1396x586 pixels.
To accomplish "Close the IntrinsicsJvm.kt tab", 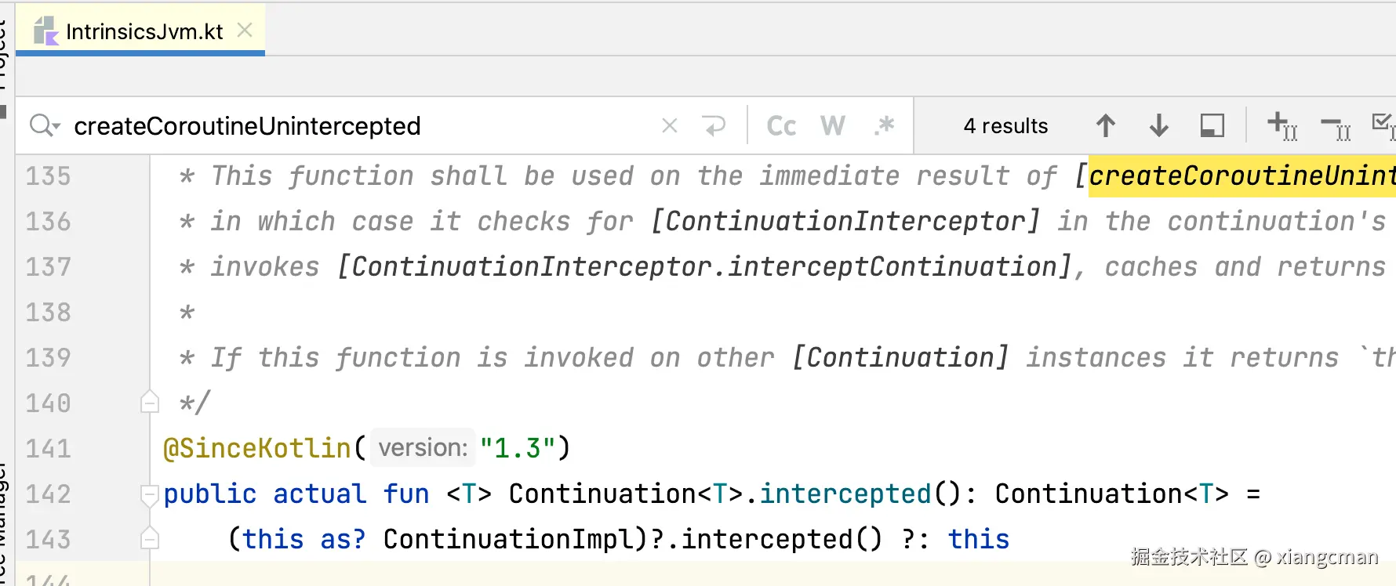I will pyautogui.click(x=245, y=30).
